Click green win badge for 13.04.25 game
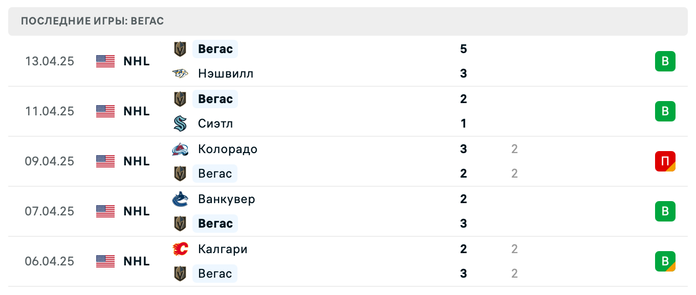The width and height of the screenshot is (696, 295). pos(665,61)
